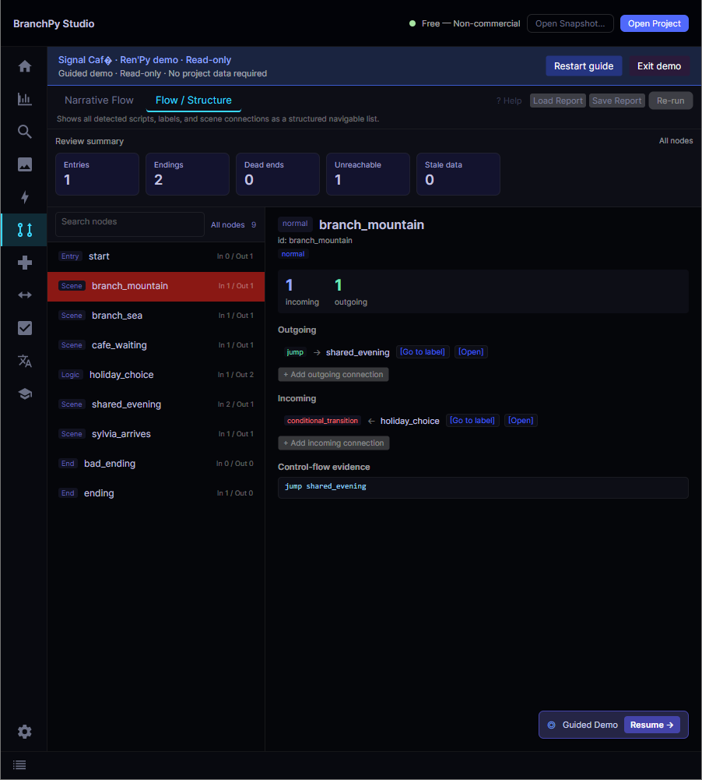Select the Endings summary card
Screen dimensions: 702x780
coord(188,174)
